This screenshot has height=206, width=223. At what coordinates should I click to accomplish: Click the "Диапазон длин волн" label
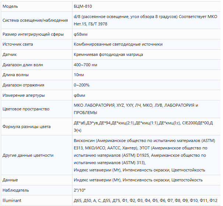22,65
